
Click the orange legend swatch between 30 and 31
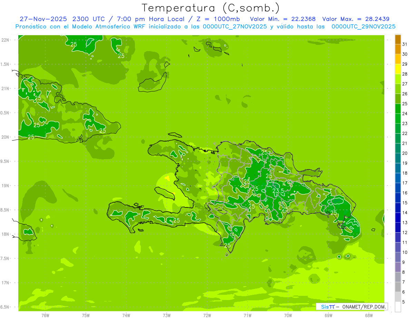398,49
